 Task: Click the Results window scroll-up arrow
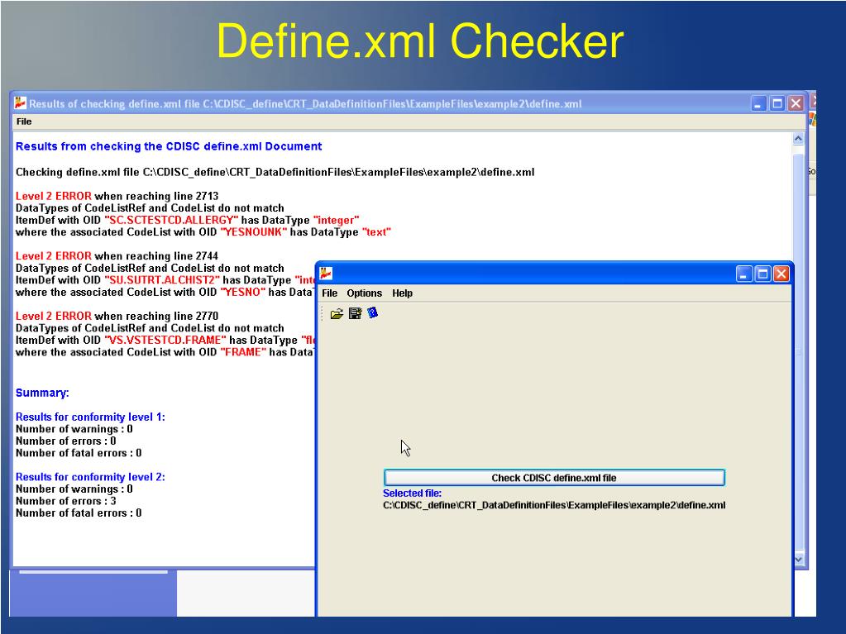coord(799,139)
